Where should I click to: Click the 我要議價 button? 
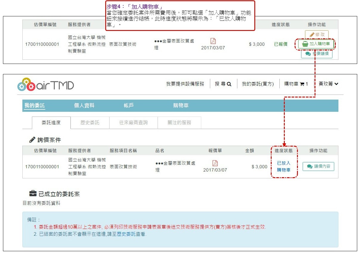click(317, 54)
